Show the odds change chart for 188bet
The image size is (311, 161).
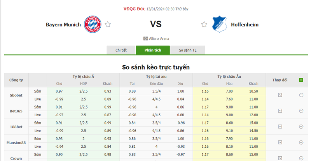click(x=280, y=127)
